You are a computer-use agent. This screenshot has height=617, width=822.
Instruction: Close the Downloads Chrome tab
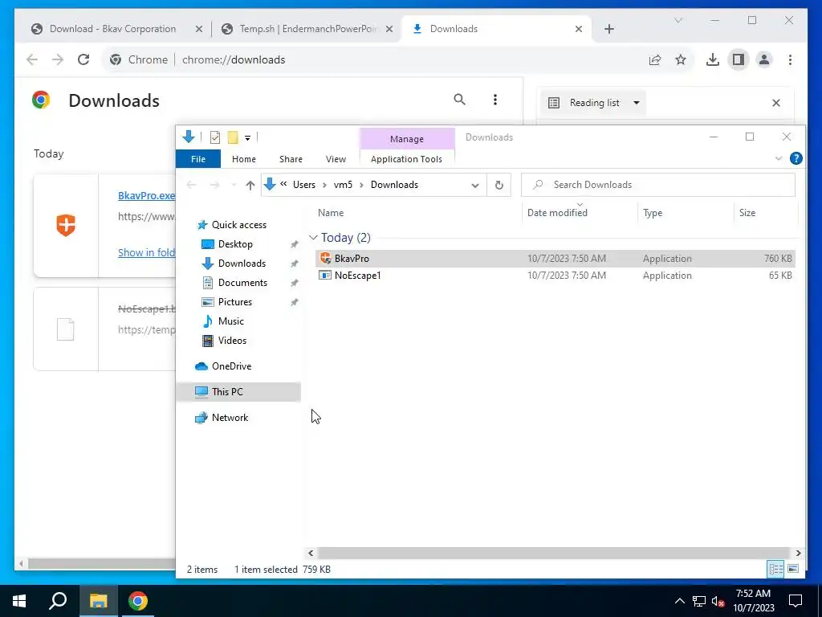coord(578,29)
